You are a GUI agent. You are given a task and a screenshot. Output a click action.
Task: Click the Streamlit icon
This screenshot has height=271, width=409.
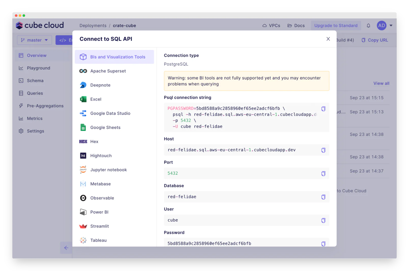tap(83, 226)
